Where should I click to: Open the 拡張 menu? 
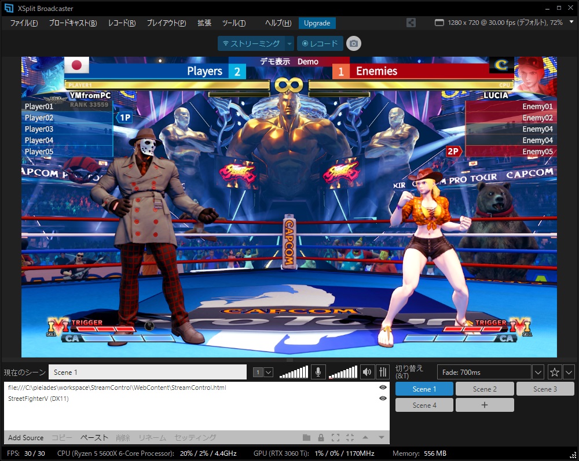[x=204, y=23]
